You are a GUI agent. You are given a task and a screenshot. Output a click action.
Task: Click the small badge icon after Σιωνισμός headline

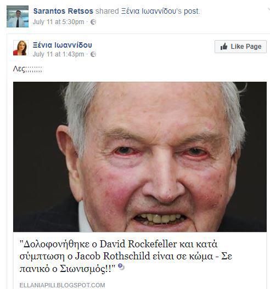[x=121, y=267]
